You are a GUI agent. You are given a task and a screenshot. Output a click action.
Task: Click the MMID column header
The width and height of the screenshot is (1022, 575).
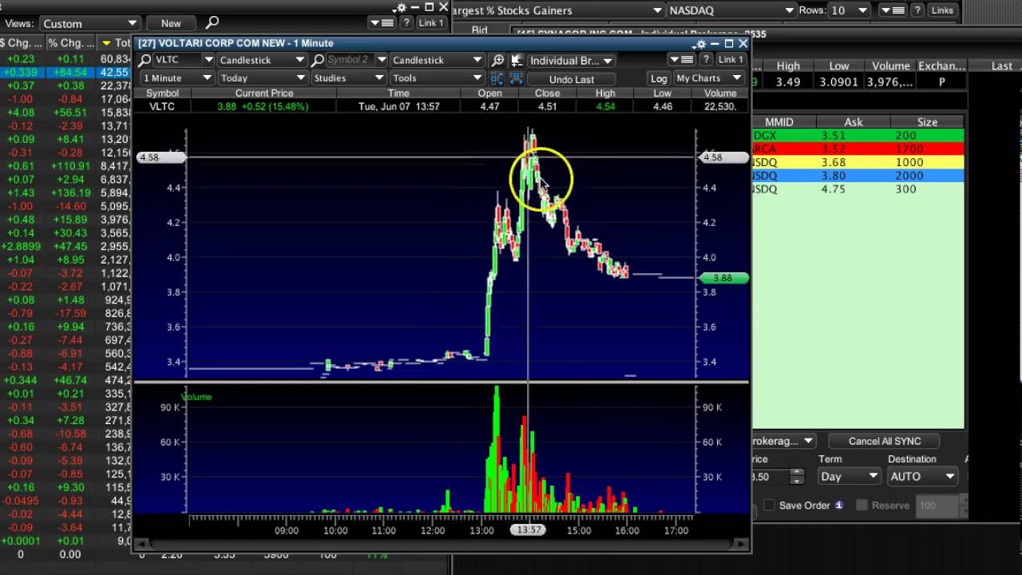[779, 122]
